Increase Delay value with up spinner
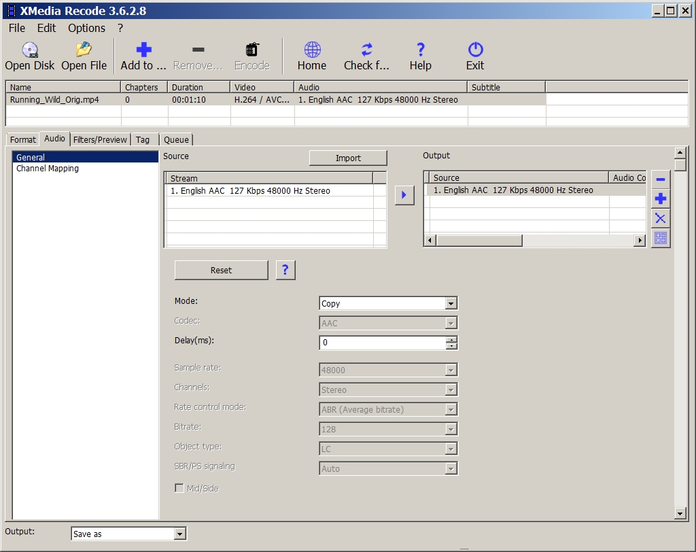696x552 pixels. pyautogui.click(x=451, y=340)
